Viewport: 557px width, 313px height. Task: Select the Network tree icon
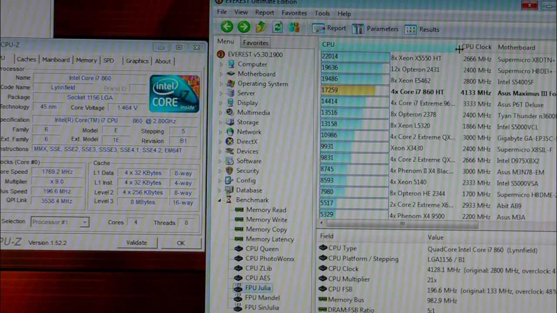pos(230,132)
